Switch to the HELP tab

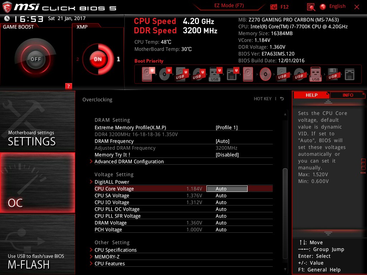311,95
